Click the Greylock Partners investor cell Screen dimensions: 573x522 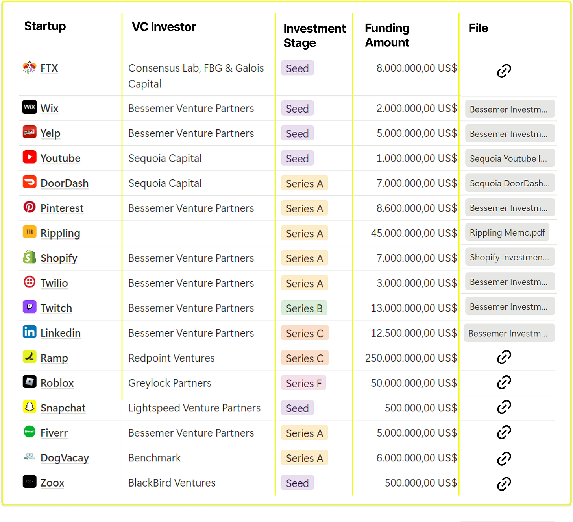pos(170,383)
